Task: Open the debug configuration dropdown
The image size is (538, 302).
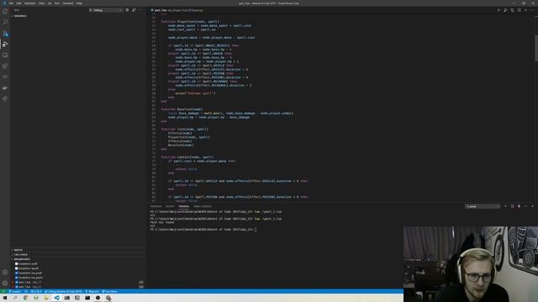Action: click(108, 10)
